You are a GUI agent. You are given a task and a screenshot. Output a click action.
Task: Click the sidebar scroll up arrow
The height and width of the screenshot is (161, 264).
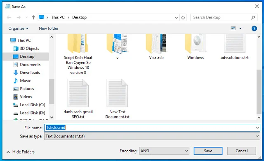[52, 37]
